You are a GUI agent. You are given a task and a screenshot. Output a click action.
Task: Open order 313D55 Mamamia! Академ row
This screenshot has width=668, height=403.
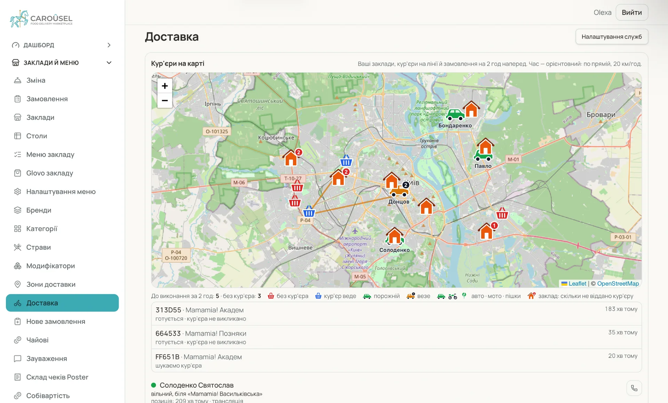coord(396,314)
